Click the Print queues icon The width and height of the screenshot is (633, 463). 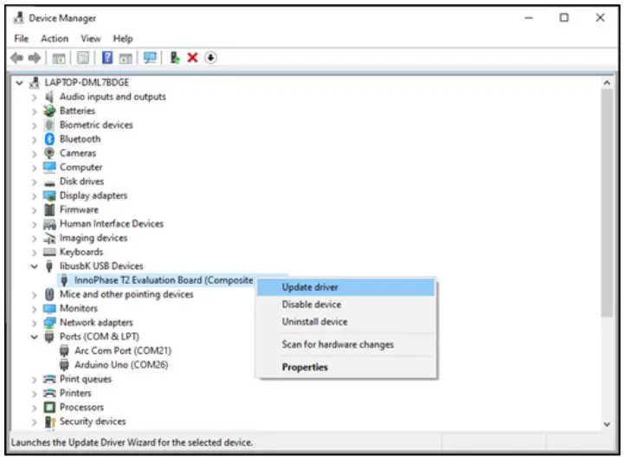click(49, 379)
